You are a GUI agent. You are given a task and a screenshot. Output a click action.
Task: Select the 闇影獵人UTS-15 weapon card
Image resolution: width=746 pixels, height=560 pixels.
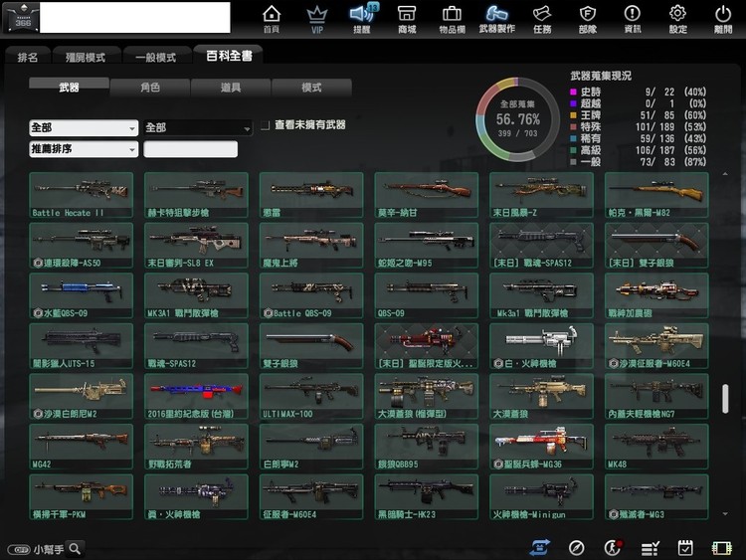point(81,346)
